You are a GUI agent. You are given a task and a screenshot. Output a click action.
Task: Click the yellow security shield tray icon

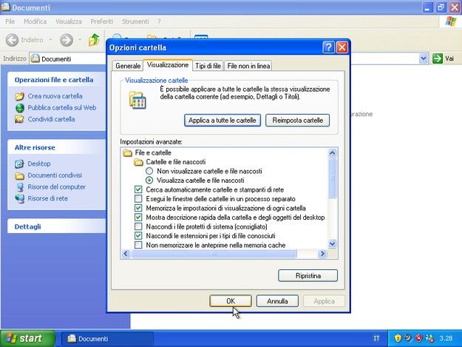[x=397, y=338]
